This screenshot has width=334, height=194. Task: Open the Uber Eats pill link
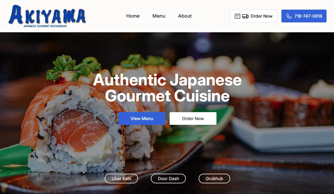click(121, 179)
